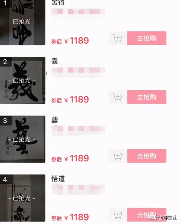181x224 pixels.
Task: Click the 券后 ¥1189 price of 義
Action: pyautogui.click(x=70, y=100)
